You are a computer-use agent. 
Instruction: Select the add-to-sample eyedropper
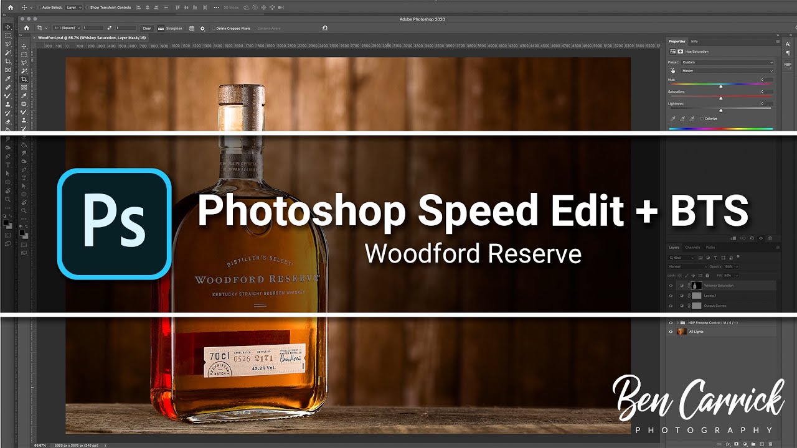[682, 118]
